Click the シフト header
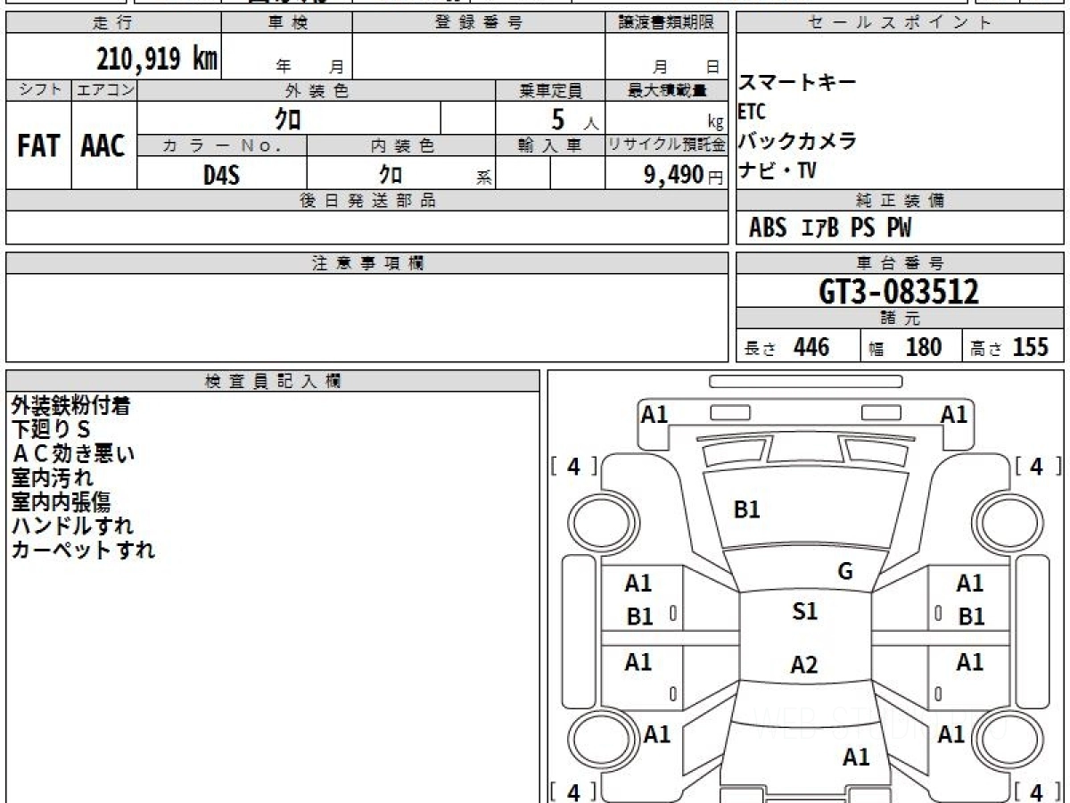This screenshot has width=1070, height=803. point(38,90)
